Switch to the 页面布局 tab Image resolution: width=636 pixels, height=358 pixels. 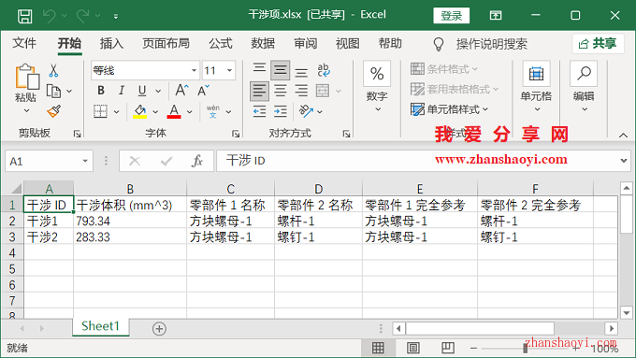pos(166,43)
